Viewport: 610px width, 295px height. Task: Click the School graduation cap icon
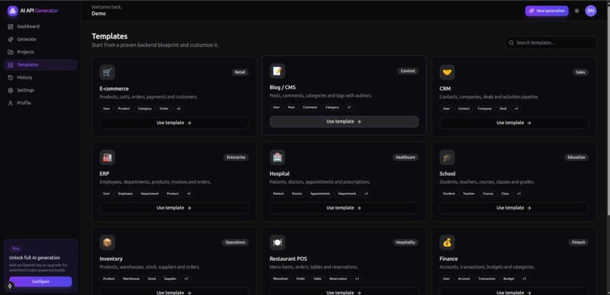pyautogui.click(x=447, y=157)
